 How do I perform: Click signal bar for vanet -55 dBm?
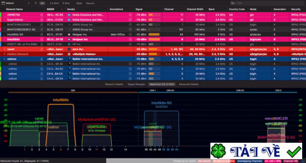154,49
